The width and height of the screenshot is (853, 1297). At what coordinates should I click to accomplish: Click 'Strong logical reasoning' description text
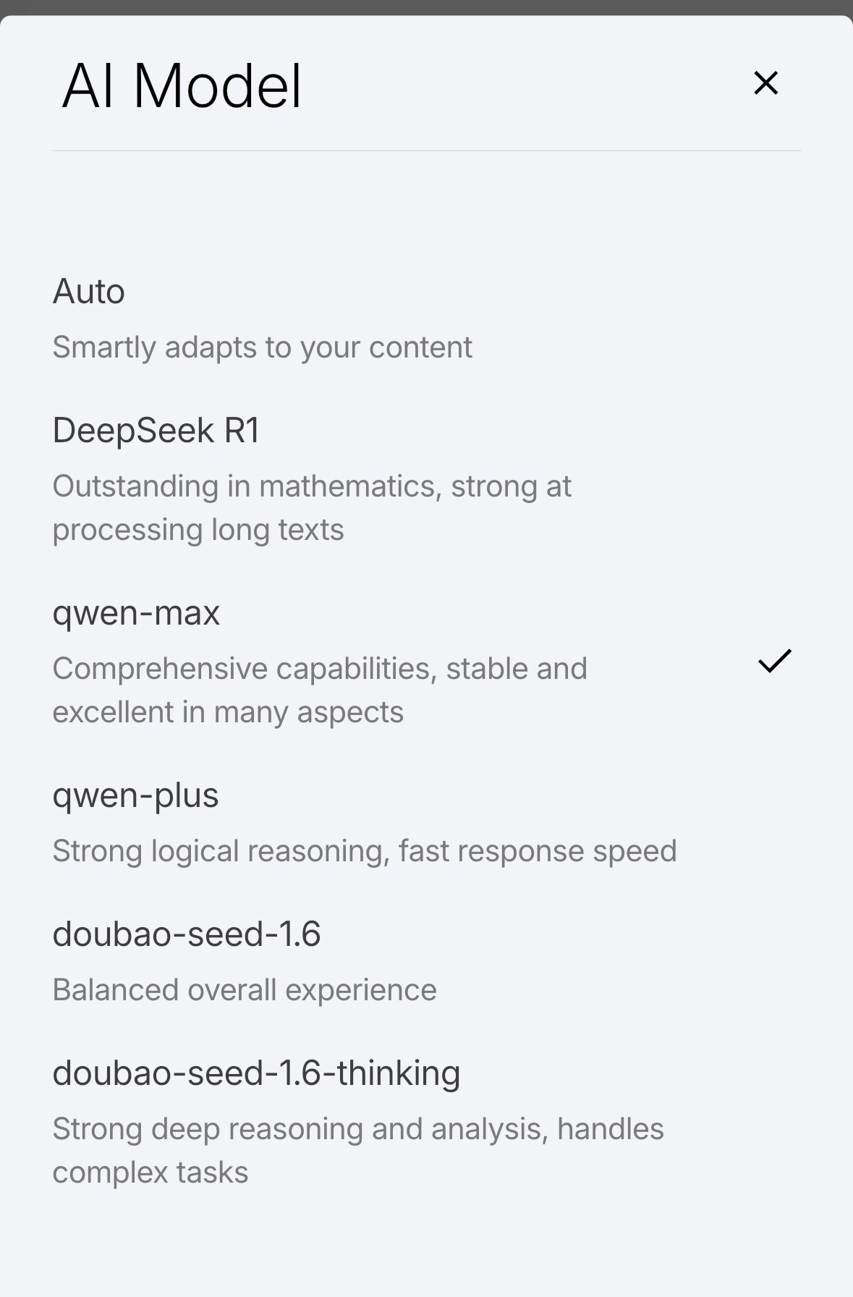(364, 851)
